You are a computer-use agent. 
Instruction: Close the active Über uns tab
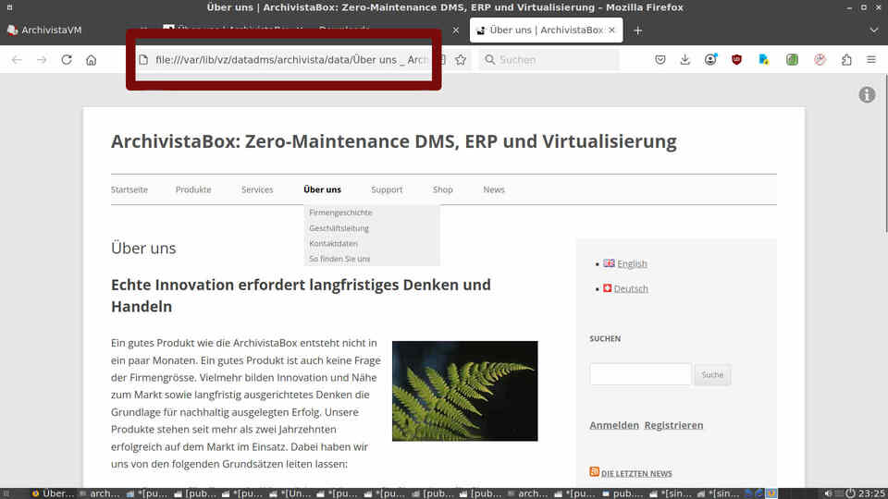611,30
